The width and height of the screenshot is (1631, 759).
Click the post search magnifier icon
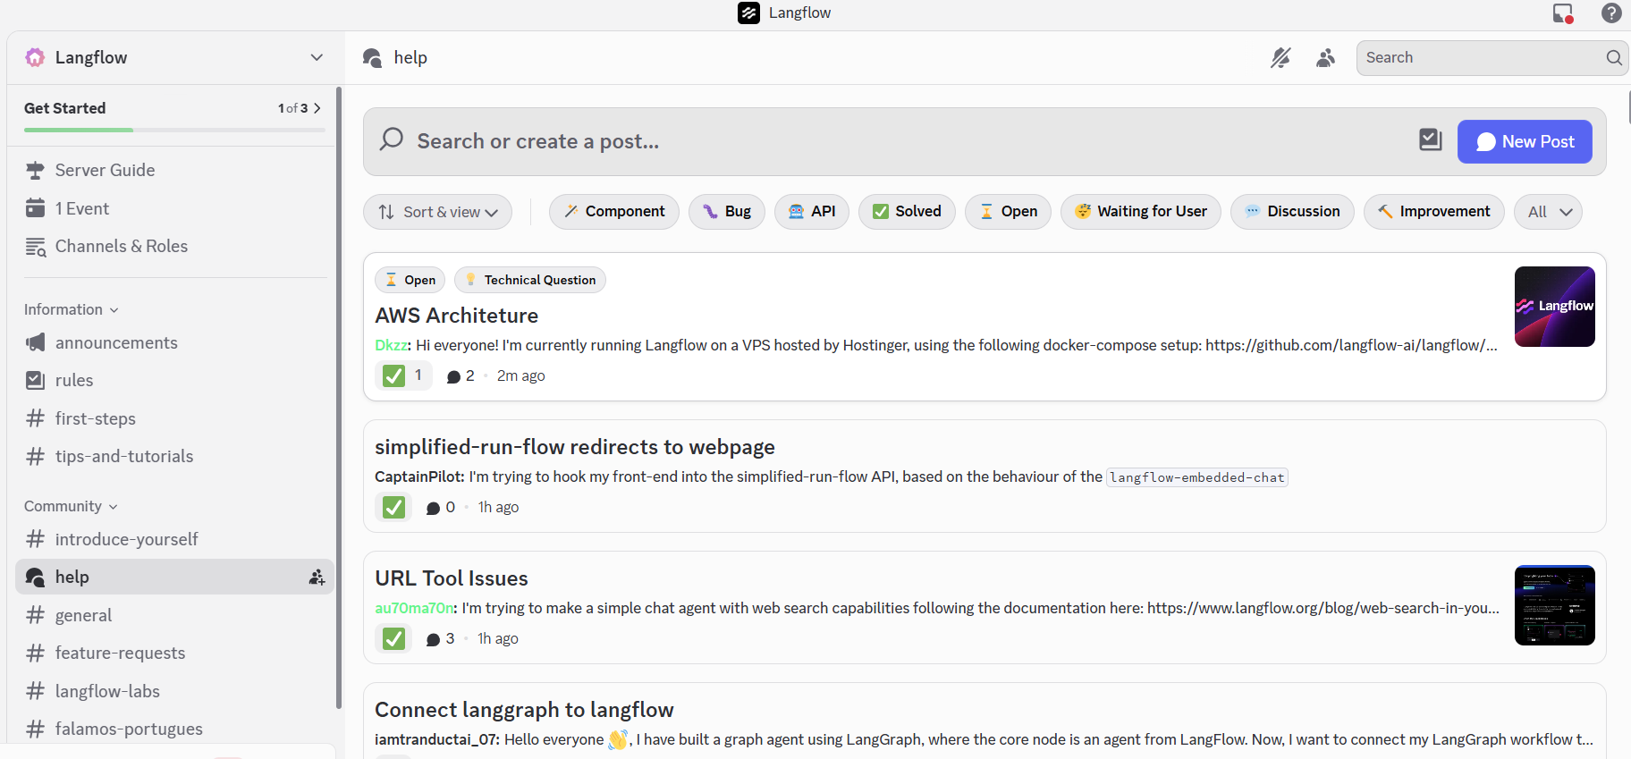392,139
